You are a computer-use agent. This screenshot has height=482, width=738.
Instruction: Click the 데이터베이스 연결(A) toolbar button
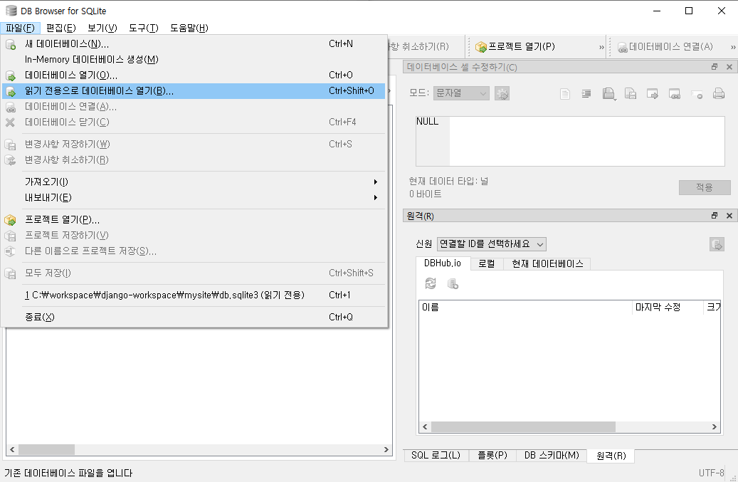[x=665, y=46]
